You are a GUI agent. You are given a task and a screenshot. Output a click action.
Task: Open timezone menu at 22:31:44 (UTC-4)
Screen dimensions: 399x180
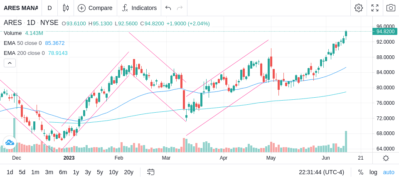click(x=321, y=173)
